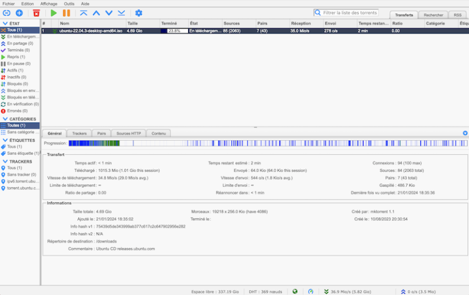Sort by Nom column header
Screen dimensions: 469x295
click(x=92, y=23)
